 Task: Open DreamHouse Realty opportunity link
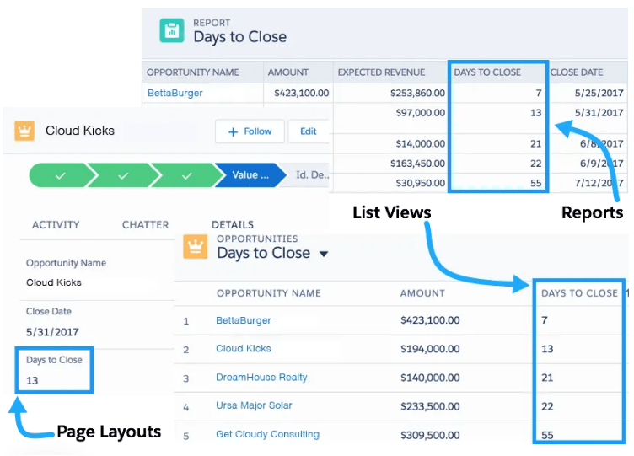click(x=261, y=377)
